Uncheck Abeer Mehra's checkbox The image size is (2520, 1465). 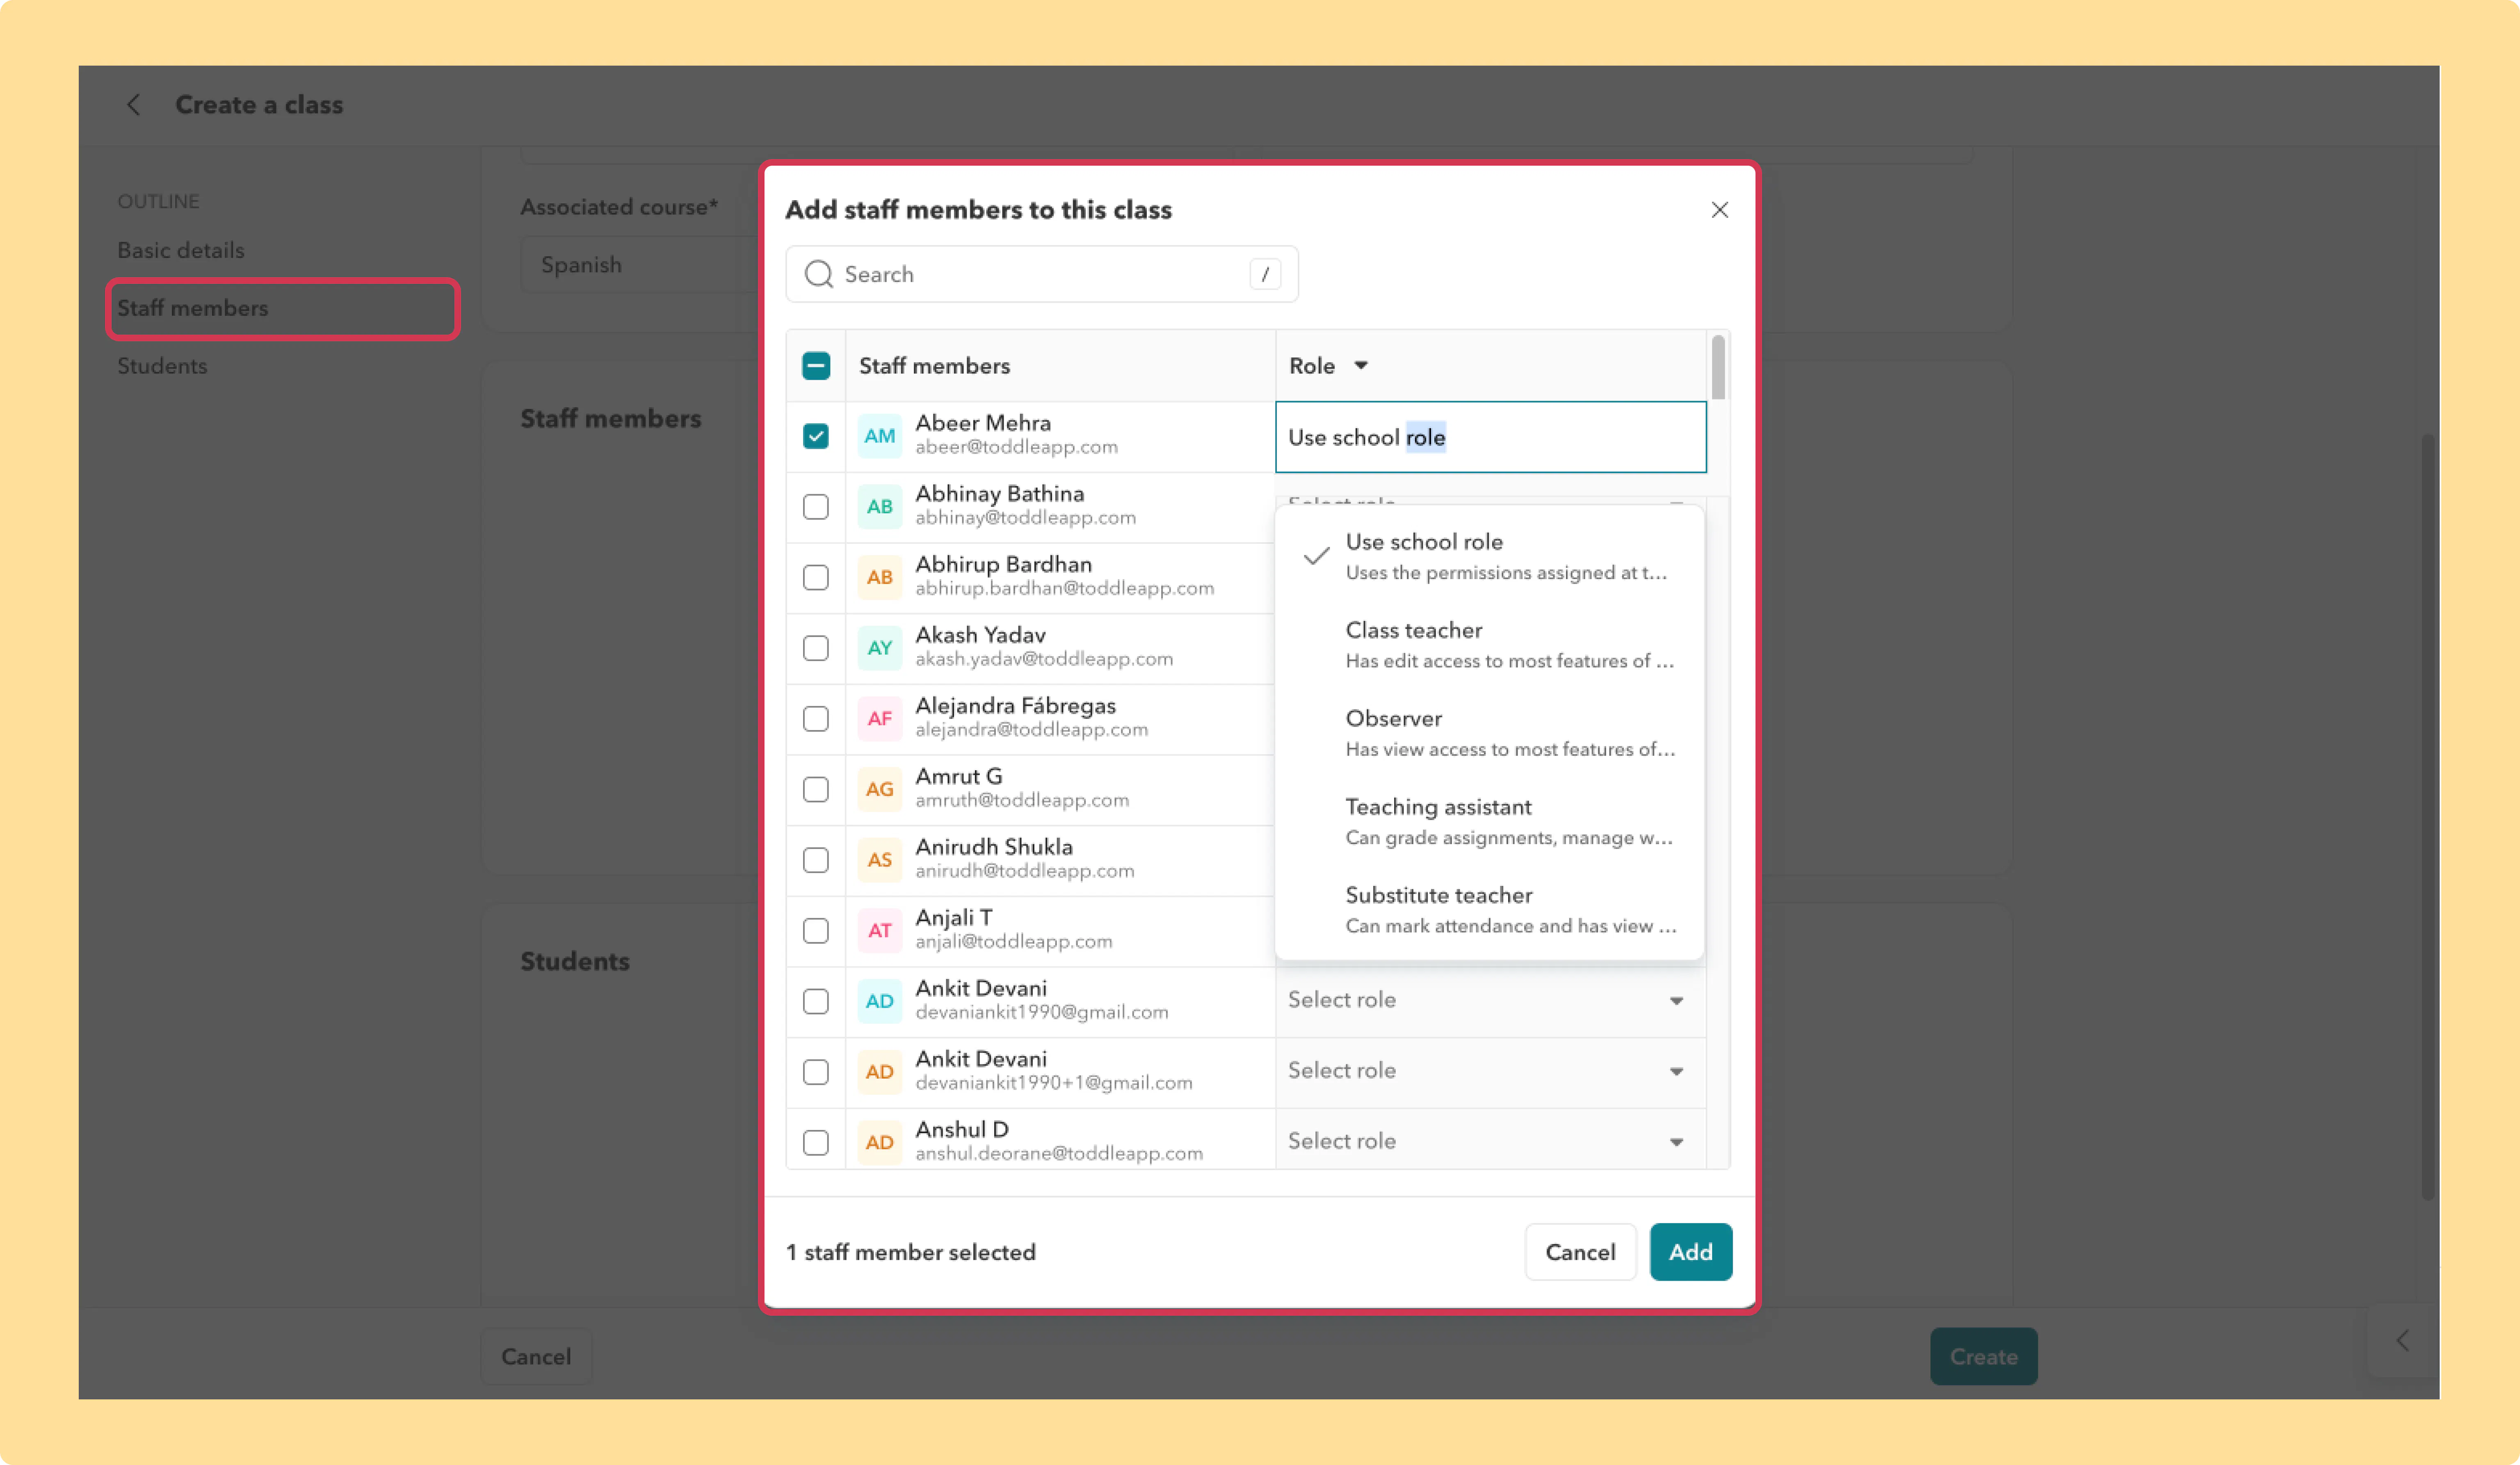point(816,436)
